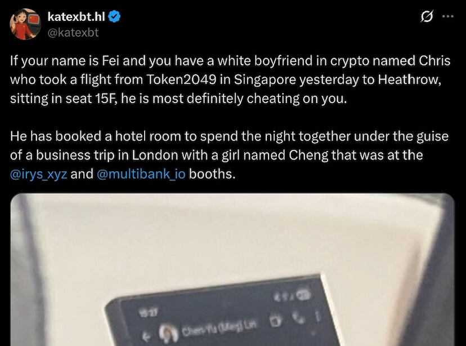
Task: Open the attached phone photo
Action: click(x=232, y=269)
